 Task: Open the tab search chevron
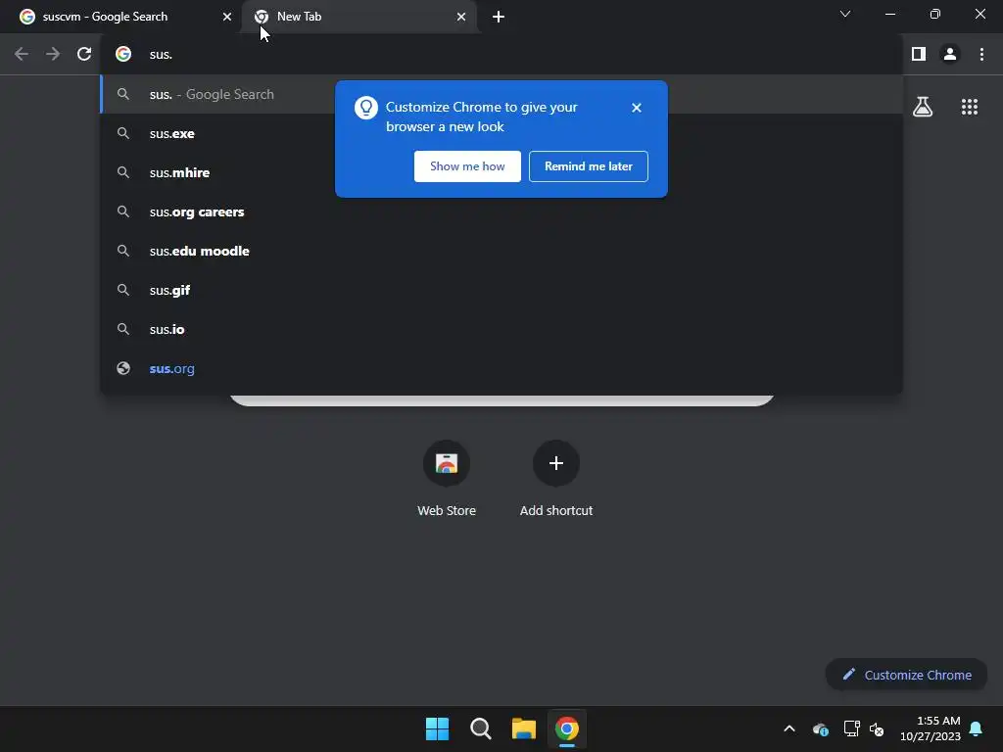tap(845, 14)
